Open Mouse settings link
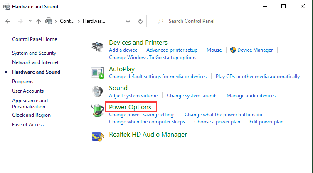313x173 pixels. coord(214,50)
